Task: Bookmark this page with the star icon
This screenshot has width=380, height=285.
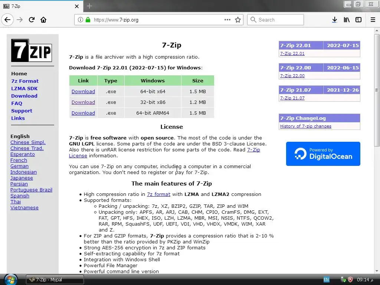Action: coord(238,20)
